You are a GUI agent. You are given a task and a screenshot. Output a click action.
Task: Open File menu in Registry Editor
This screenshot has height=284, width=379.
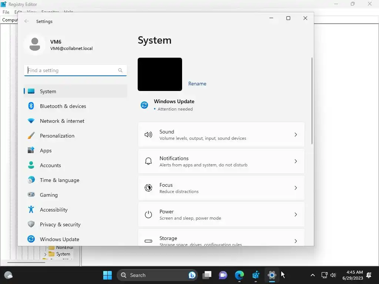coord(6,12)
